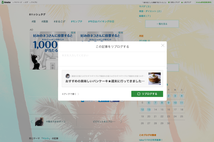Image resolution: width=214 pixels, height=142 pixels.
Task: Click the chevron next to エディタで書く
Action: (x=78, y=94)
